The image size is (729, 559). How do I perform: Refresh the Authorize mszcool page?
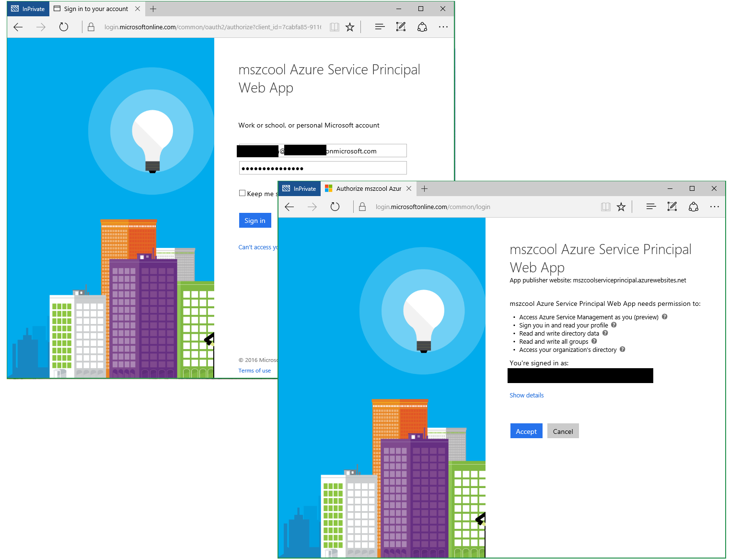coord(335,207)
